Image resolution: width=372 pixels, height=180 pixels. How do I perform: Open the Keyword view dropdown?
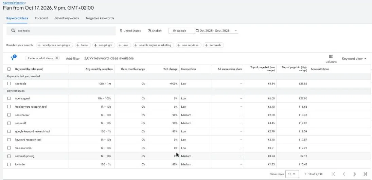pos(354,58)
